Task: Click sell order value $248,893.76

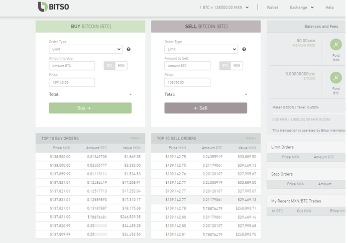Action: [x=246, y=234]
